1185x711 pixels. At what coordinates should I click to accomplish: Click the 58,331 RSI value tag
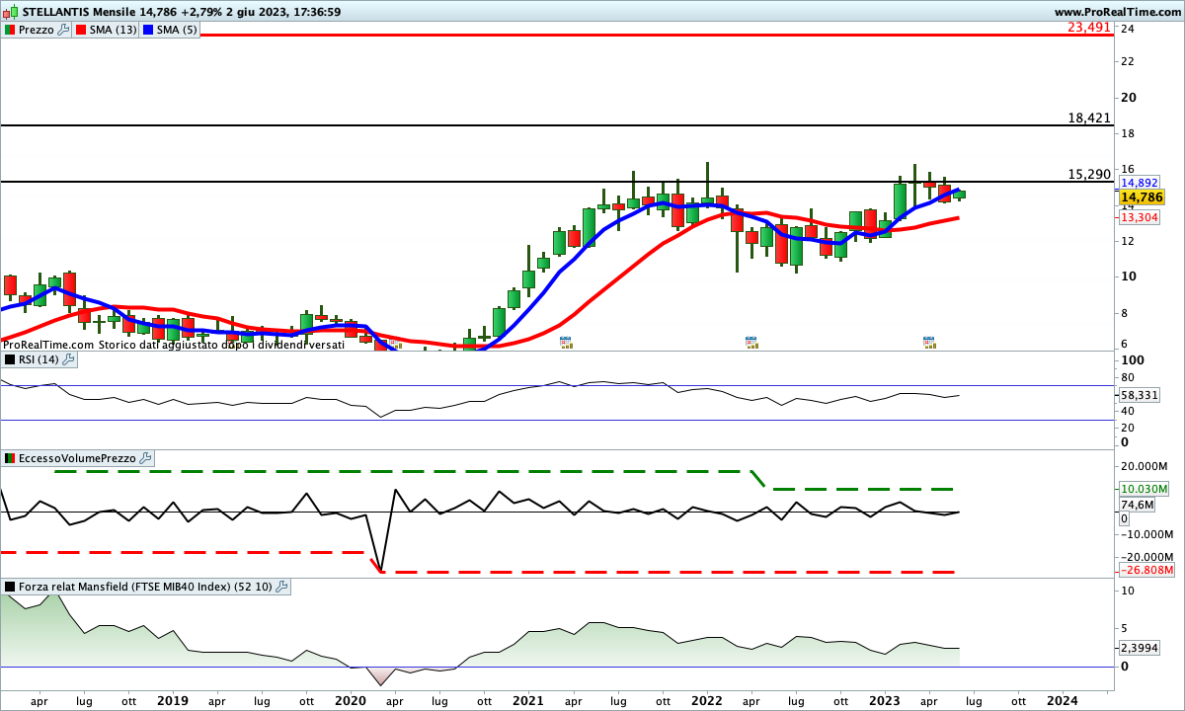pyautogui.click(x=1139, y=395)
